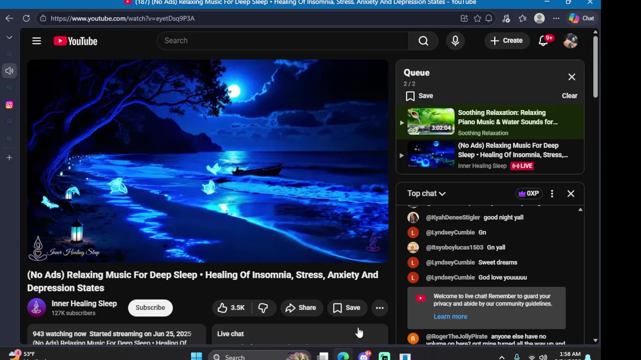
Task: Reload the page with refresh icon
Action: click(x=26, y=18)
